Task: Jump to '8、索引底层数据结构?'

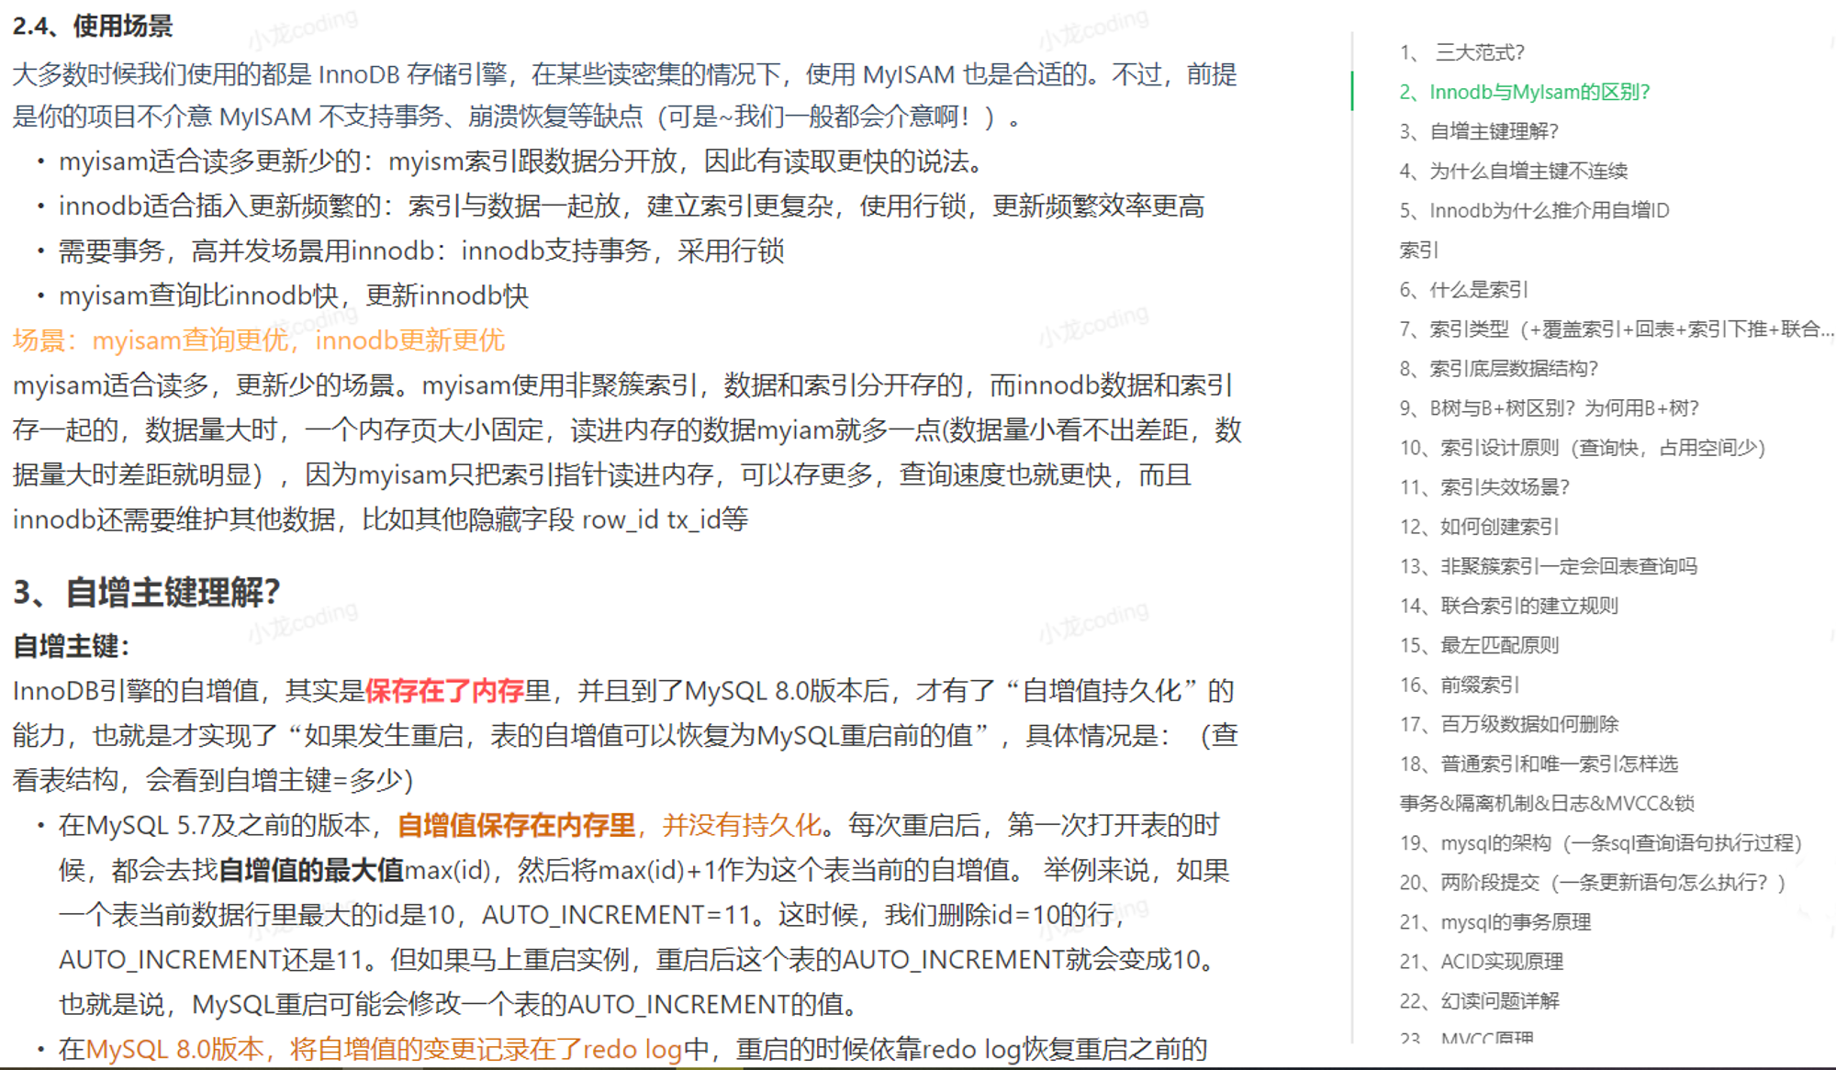Action: coord(1498,368)
